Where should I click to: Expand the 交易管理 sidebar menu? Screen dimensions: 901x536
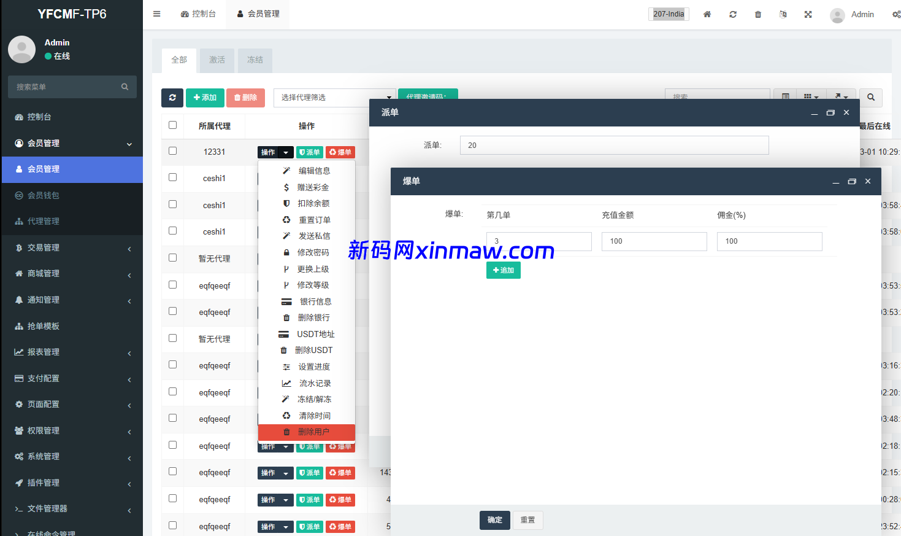pos(72,247)
